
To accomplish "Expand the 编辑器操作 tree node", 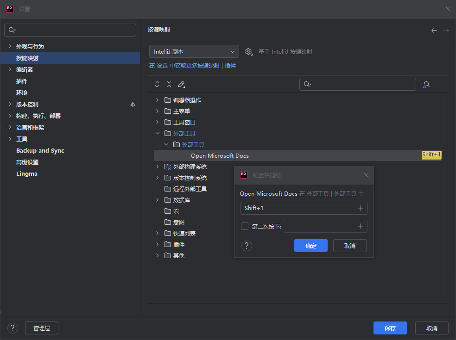I will pyautogui.click(x=158, y=100).
